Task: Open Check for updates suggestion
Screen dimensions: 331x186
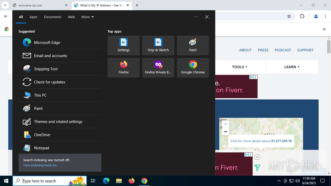Action: click(x=60, y=82)
